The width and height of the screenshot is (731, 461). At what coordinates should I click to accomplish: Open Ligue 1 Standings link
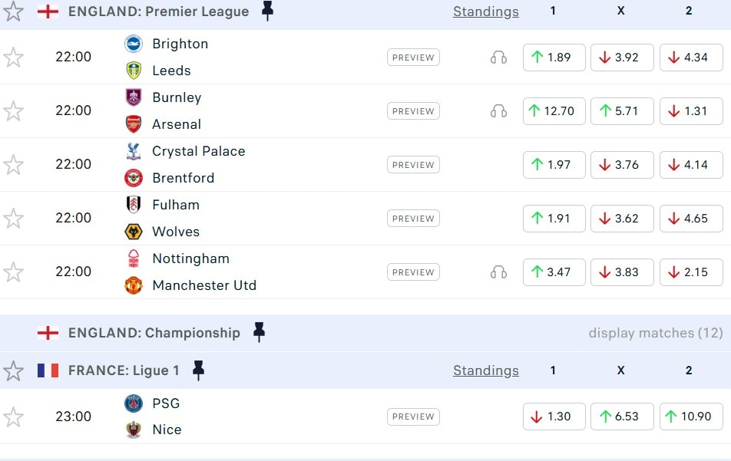pyautogui.click(x=485, y=370)
